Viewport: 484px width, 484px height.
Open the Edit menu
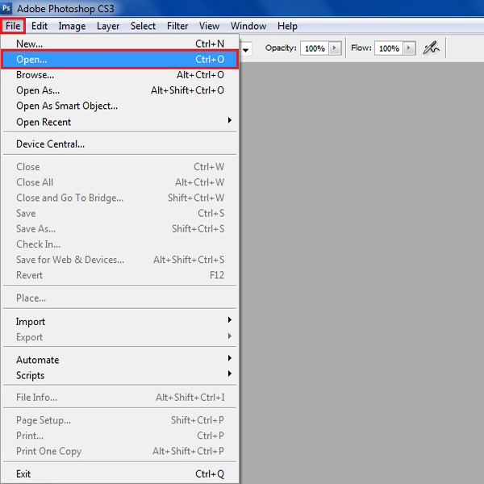coord(40,26)
